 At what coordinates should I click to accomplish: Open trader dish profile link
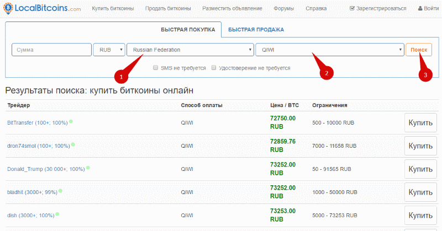[x=31, y=215]
